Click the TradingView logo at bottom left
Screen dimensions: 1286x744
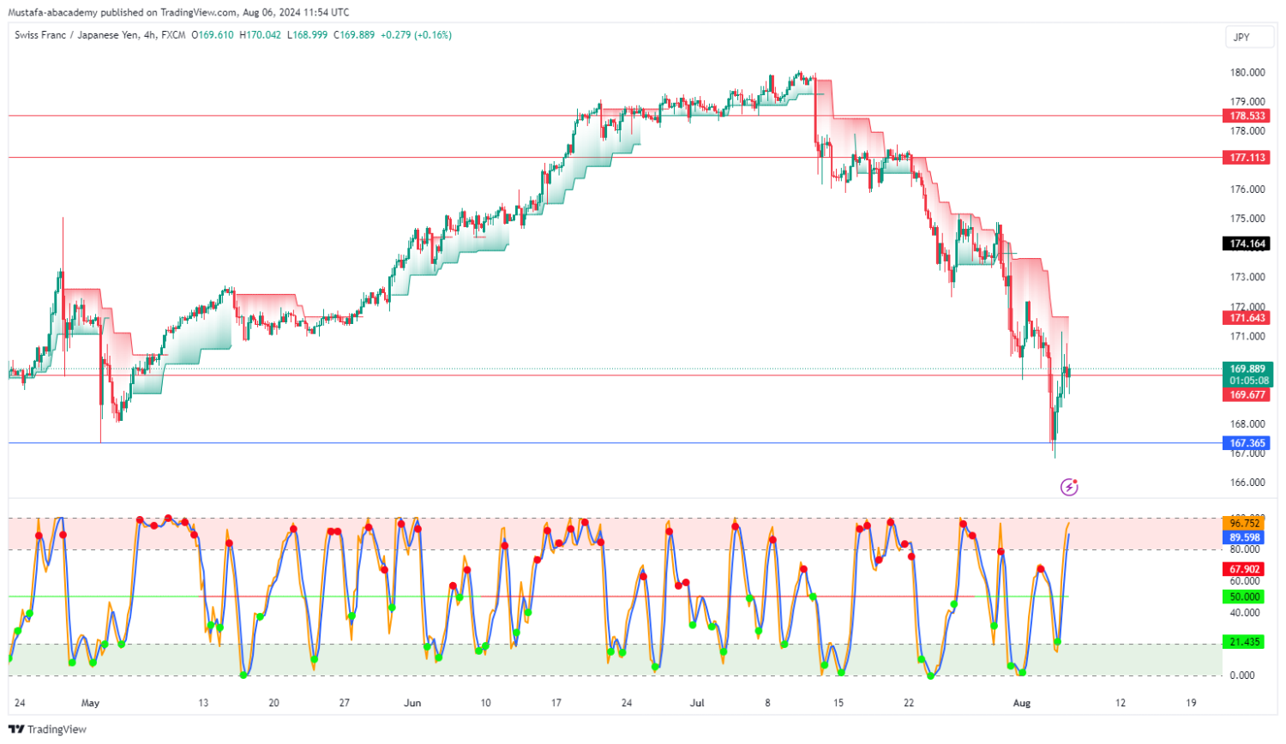point(47,729)
